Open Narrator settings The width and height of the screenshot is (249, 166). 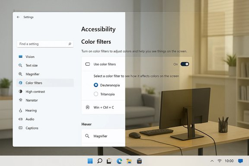point(45,100)
